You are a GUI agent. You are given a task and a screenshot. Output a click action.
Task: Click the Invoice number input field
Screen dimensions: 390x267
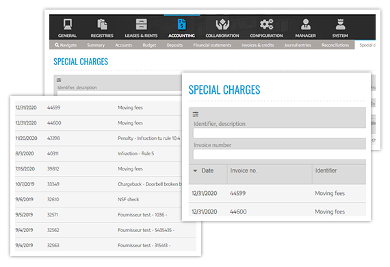coord(280,155)
